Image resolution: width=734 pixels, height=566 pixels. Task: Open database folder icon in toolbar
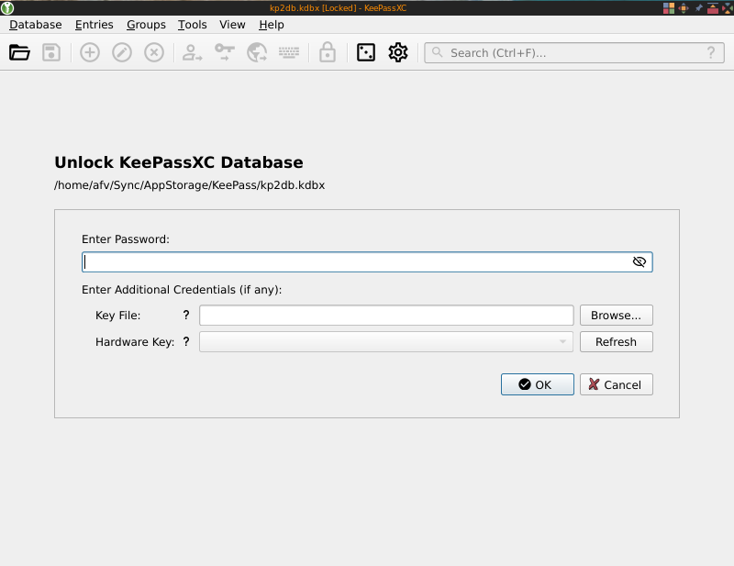click(x=19, y=52)
